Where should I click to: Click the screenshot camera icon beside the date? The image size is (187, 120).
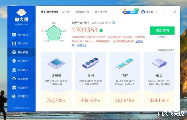click(113, 23)
